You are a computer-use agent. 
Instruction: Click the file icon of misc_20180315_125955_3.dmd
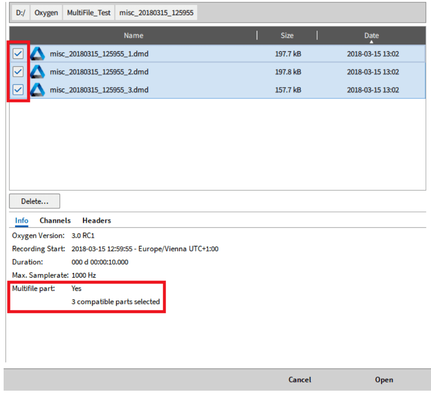click(37, 90)
